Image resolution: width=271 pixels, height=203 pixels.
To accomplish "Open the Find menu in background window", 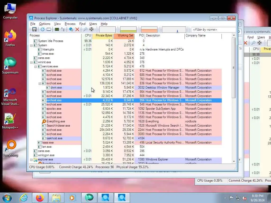I will [250, 38].
